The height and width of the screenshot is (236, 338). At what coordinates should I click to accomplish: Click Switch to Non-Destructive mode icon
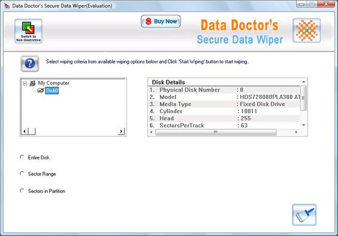[x=29, y=31]
